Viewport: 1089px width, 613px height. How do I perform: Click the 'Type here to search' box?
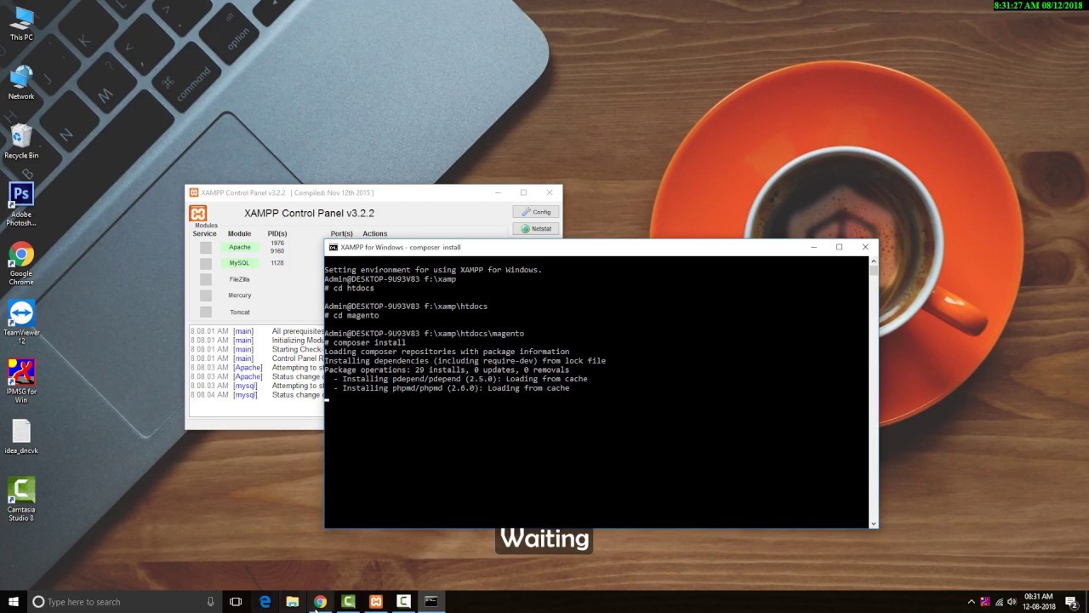coord(124,602)
